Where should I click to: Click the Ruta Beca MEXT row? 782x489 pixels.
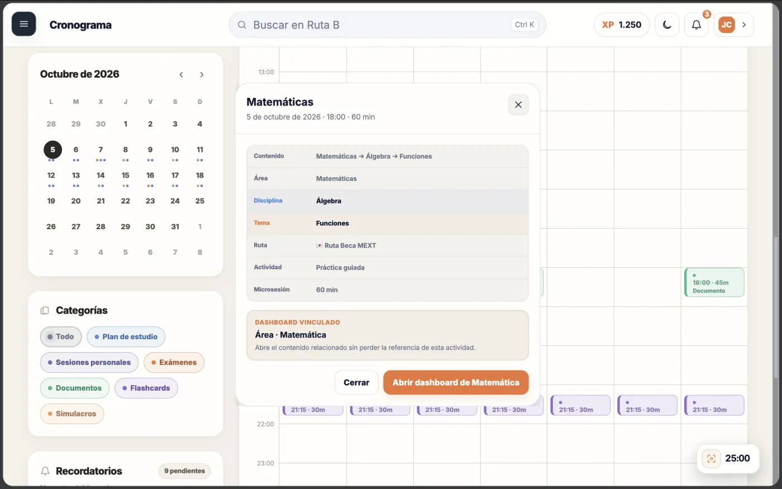pyautogui.click(x=387, y=245)
